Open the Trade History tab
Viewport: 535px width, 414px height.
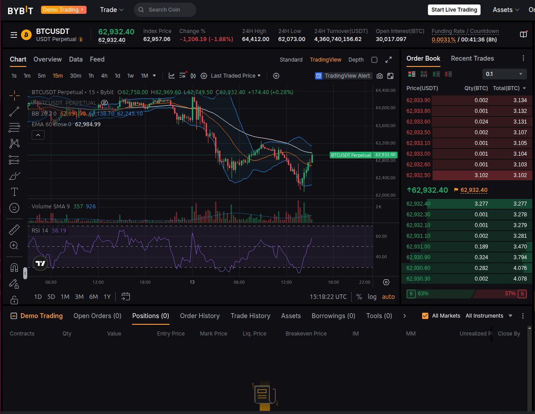coord(250,316)
